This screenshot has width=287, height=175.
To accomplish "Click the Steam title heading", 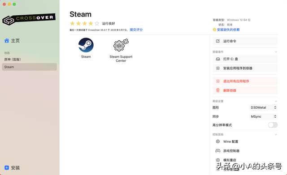I will pyautogui.click(x=80, y=14).
